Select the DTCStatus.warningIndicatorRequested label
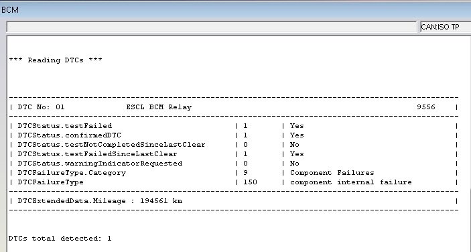The height and width of the screenshot is (252, 471). [x=100, y=164]
